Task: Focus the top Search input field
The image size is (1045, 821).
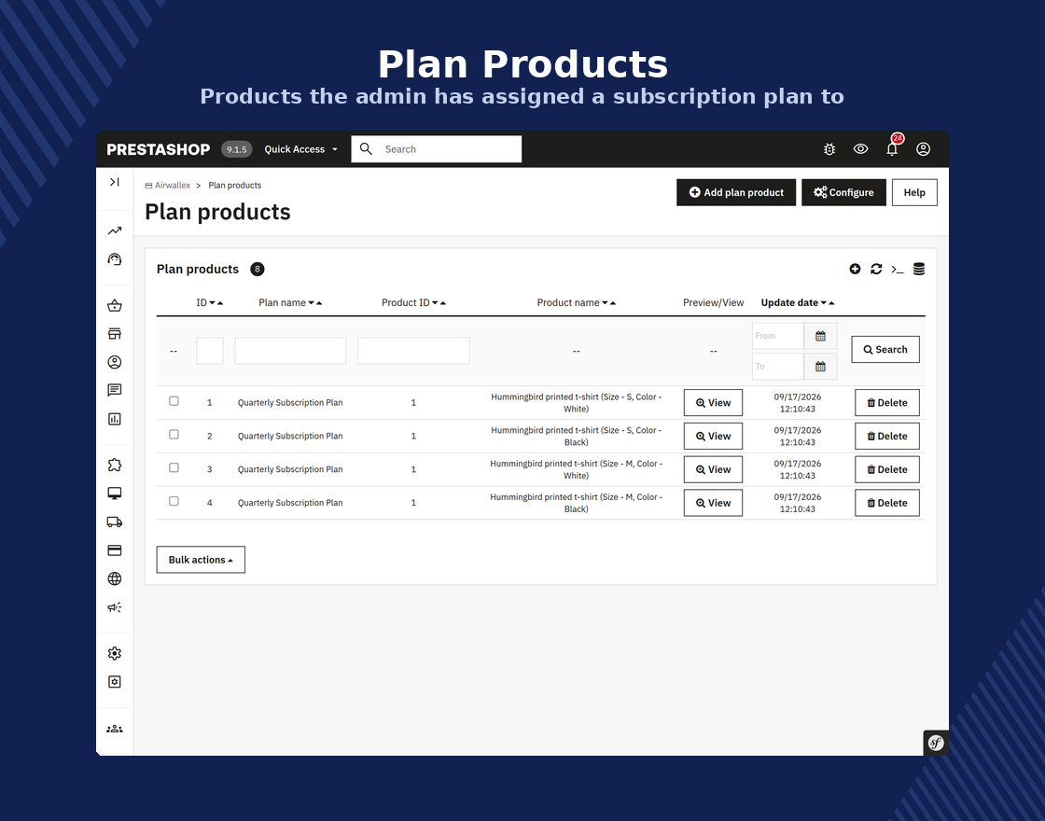Action: 437,149
